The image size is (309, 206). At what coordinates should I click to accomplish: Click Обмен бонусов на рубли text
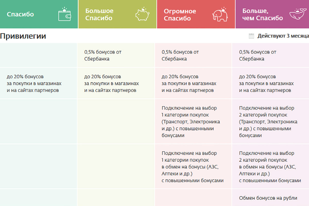tap(268, 198)
